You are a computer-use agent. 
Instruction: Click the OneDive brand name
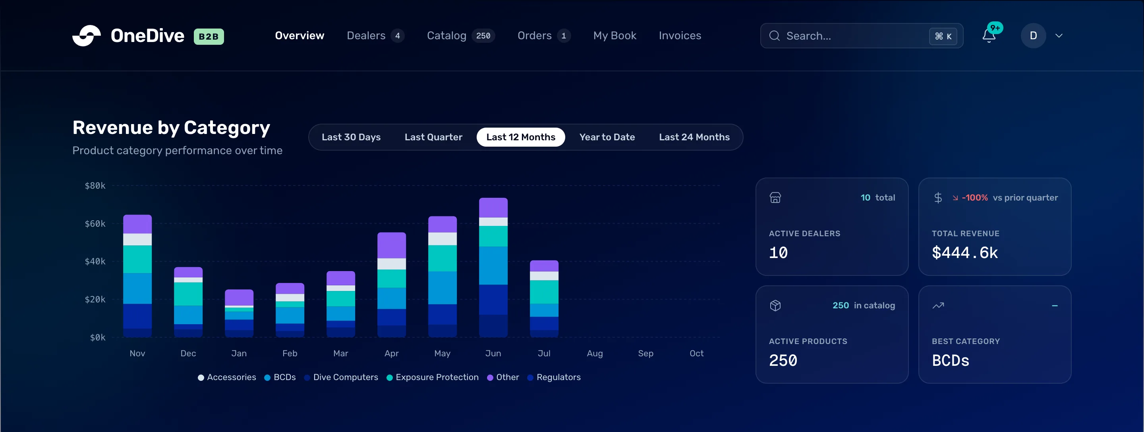coord(147,36)
